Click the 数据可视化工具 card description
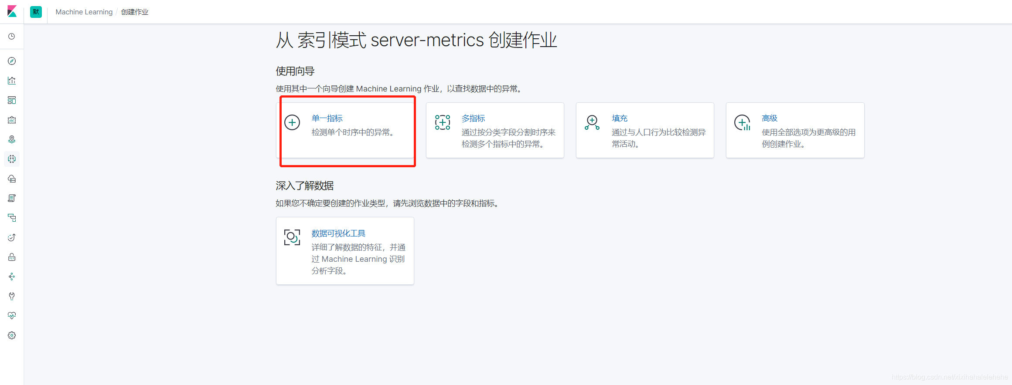The width and height of the screenshot is (1012, 385). pyautogui.click(x=358, y=259)
